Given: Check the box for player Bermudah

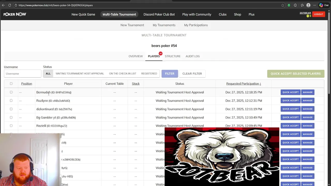Looking at the screenshot, I should coord(11,92).
